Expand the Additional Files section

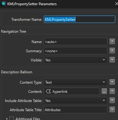(7, 119)
